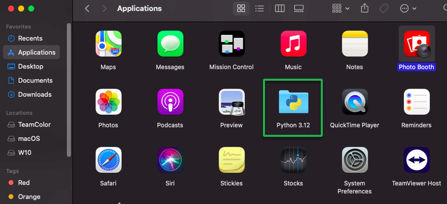Click the Share toolbar button
Viewport: 447px width, 204px height.
tap(365, 9)
